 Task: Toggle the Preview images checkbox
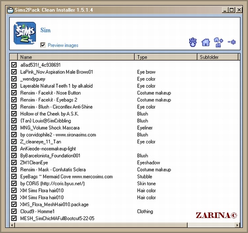43,45
